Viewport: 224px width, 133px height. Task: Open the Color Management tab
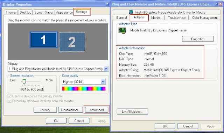tap(205, 18)
